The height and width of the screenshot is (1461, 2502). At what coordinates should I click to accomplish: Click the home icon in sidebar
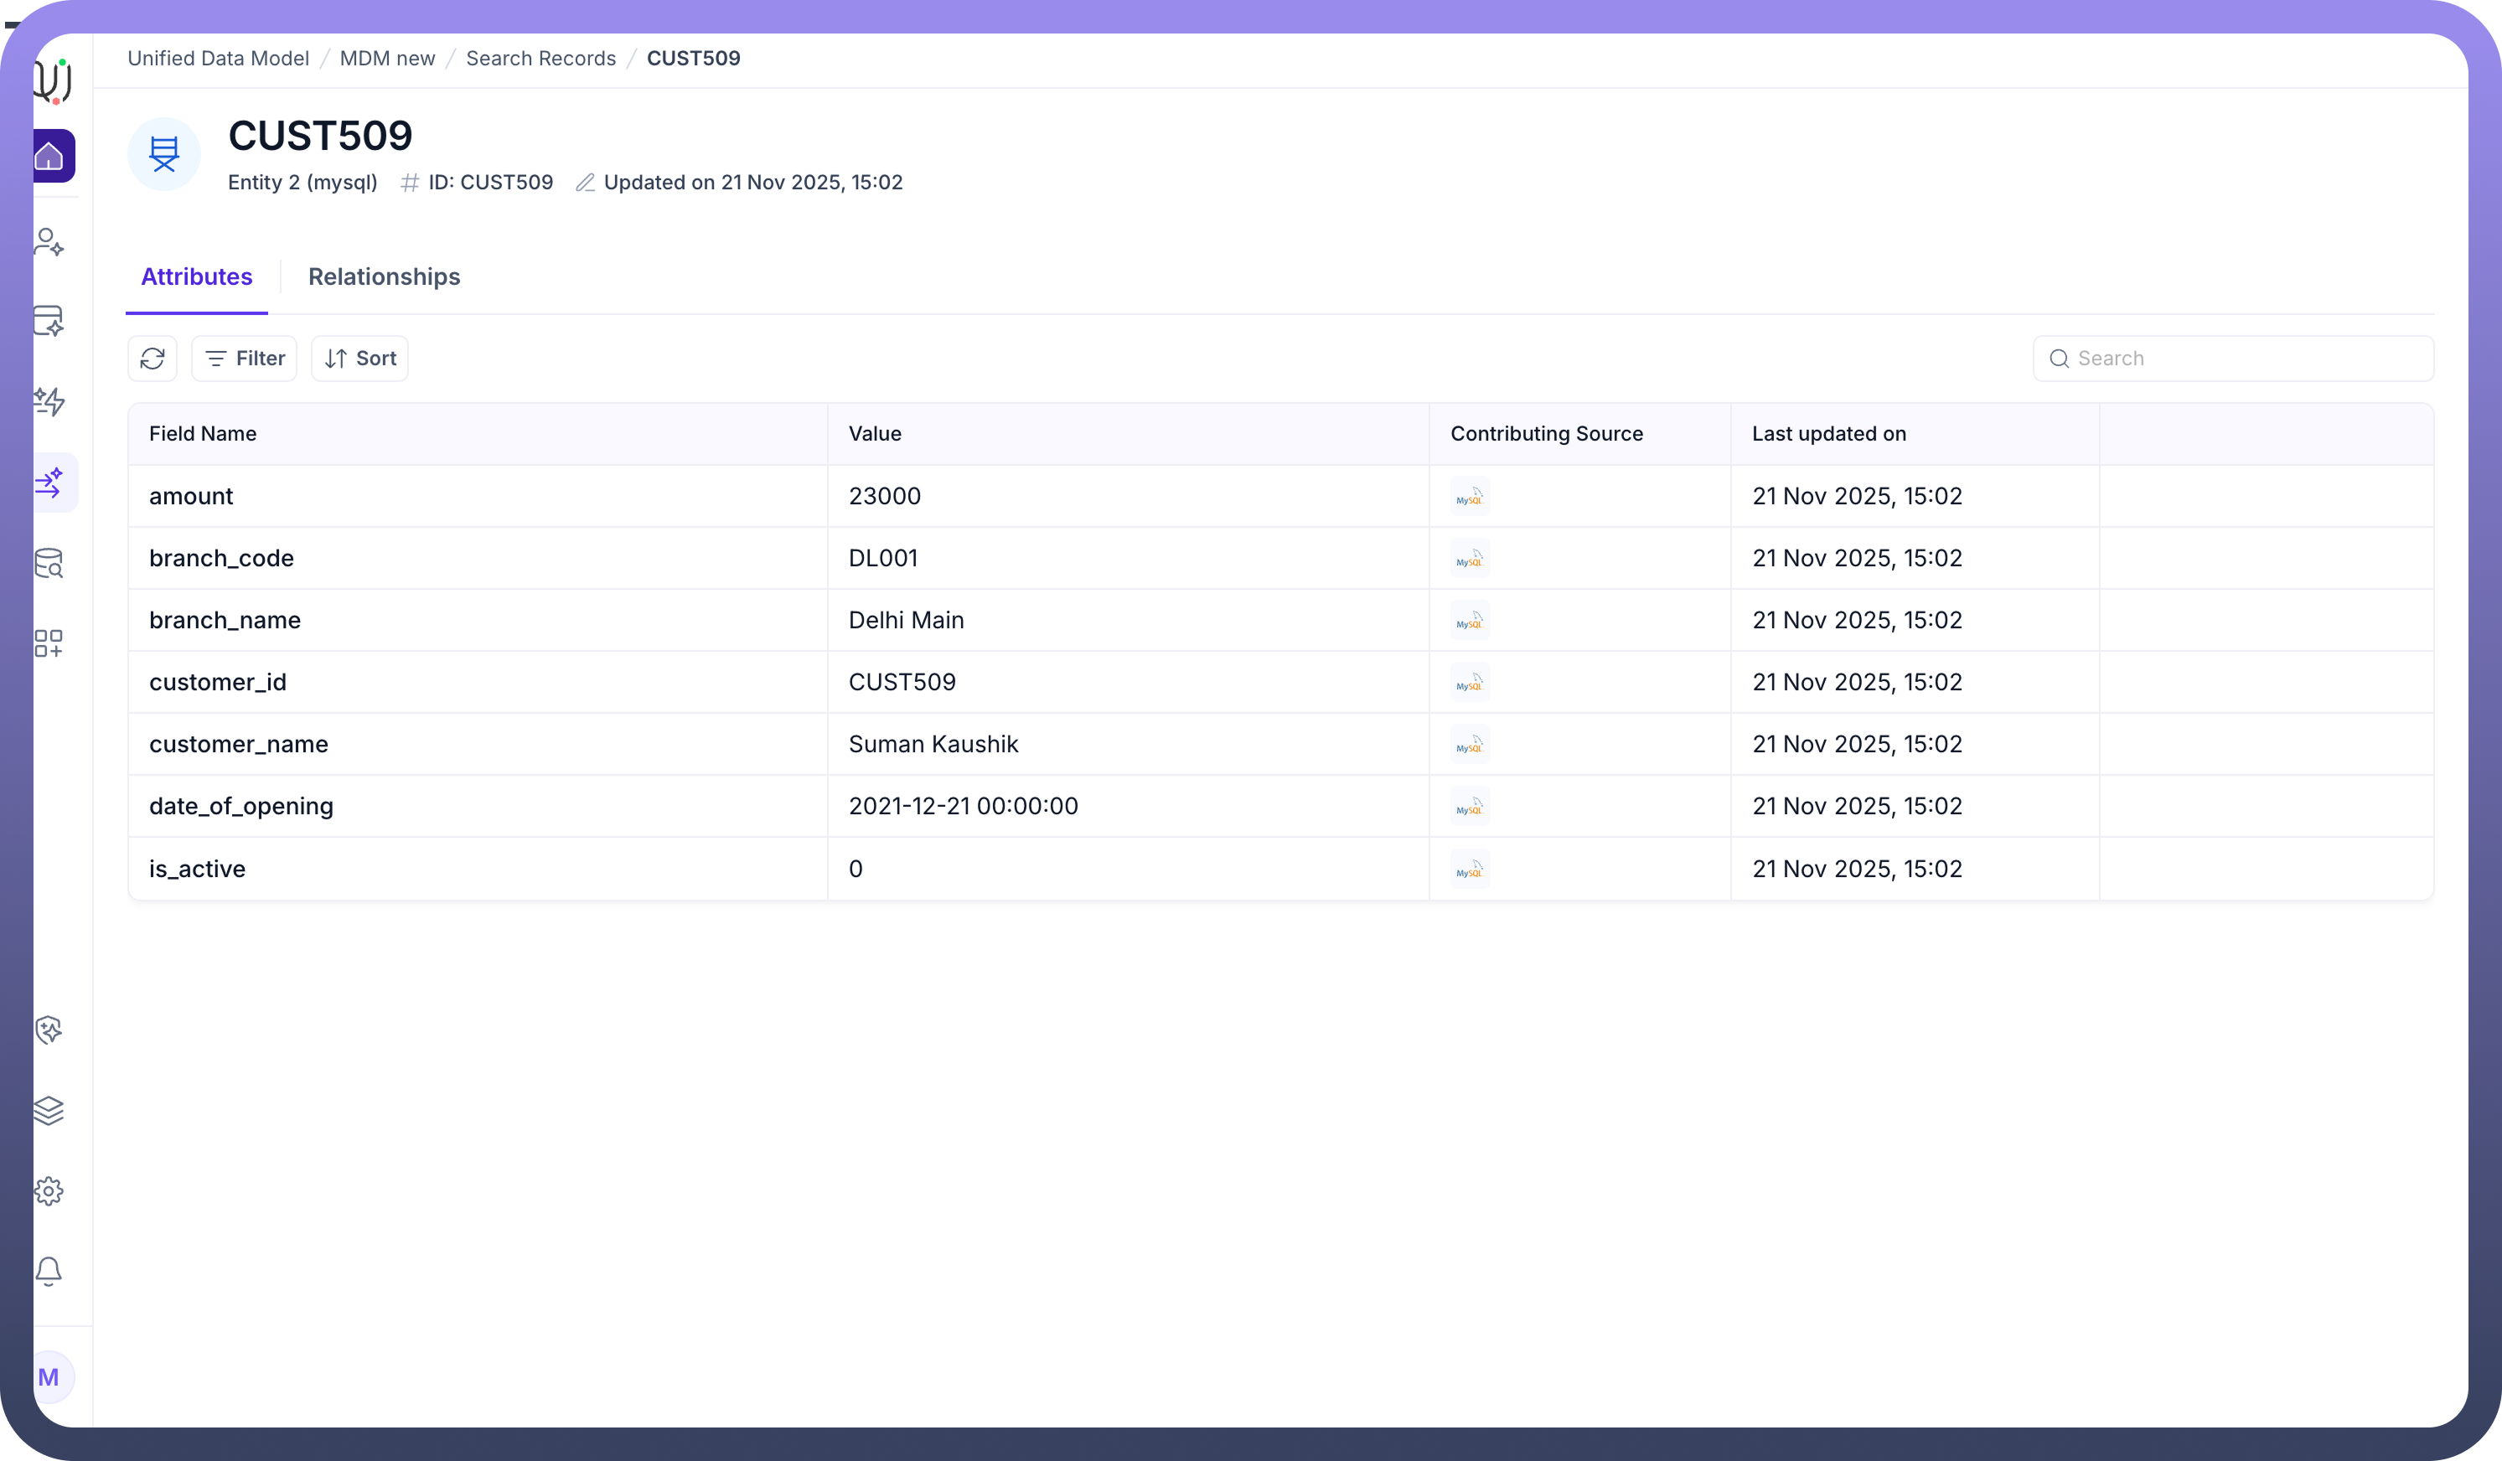click(x=49, y=156)
